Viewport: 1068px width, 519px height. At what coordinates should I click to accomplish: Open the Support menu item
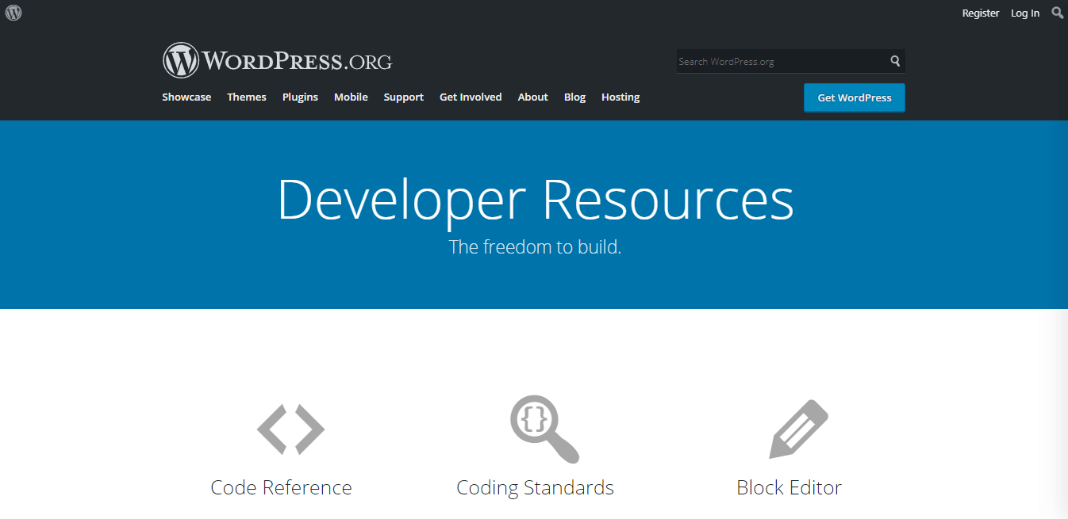coord(404,97)
